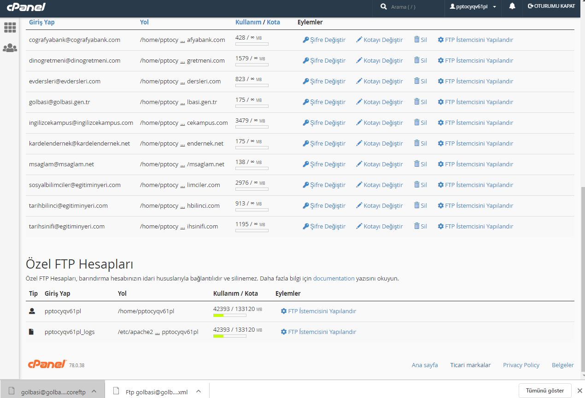585x398 pixels.
Task: Sort accounts by Yol column header
Action: pos(144,22)
